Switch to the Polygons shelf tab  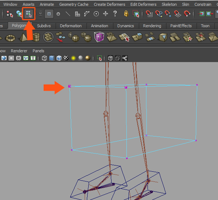point(20,25)
